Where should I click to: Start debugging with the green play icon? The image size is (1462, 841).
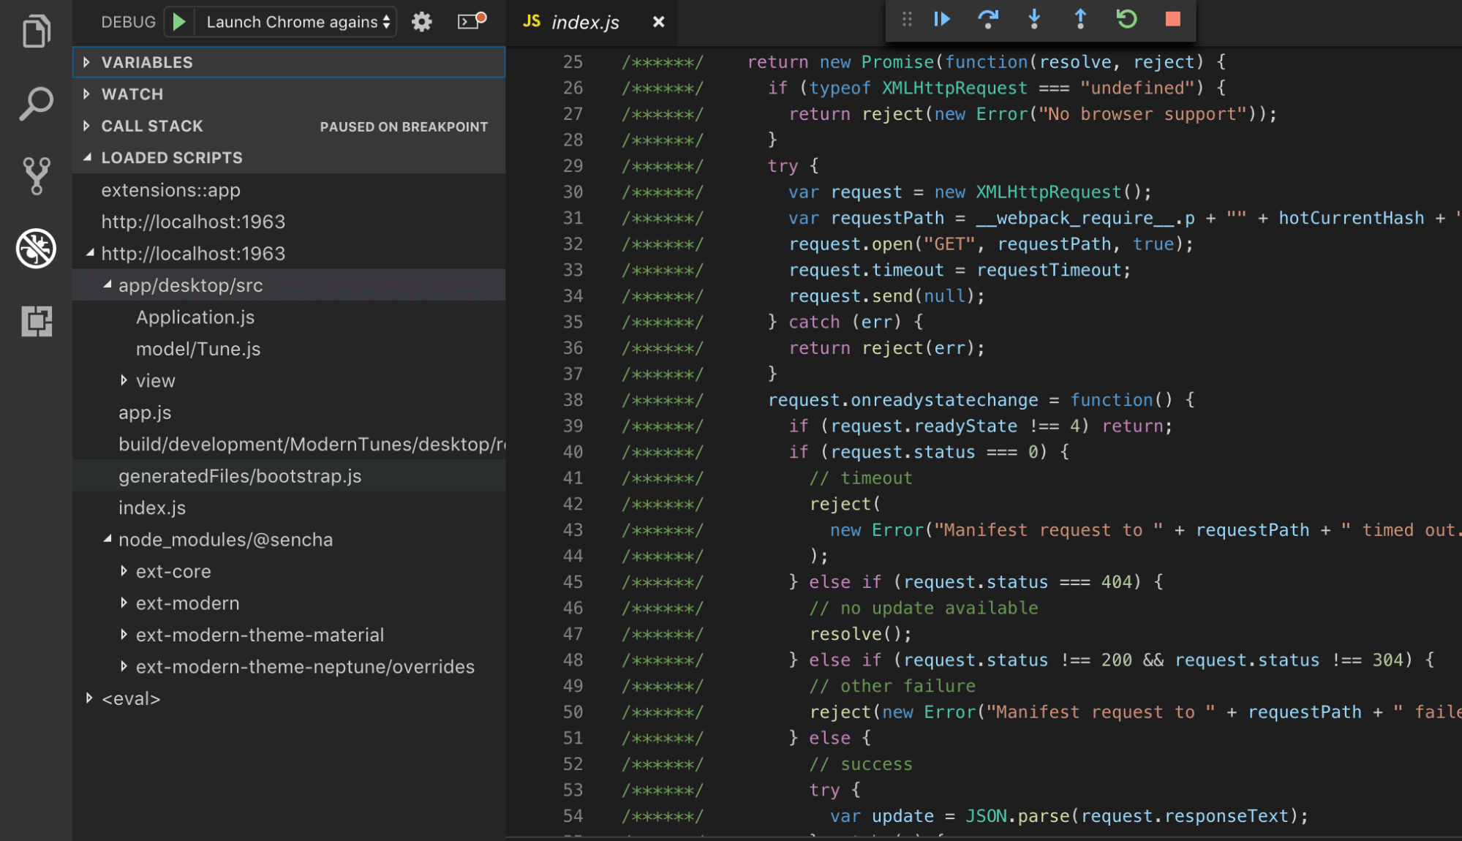click(x=178, y=21)
